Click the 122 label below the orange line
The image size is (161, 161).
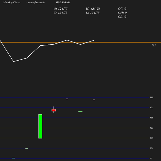154,45
